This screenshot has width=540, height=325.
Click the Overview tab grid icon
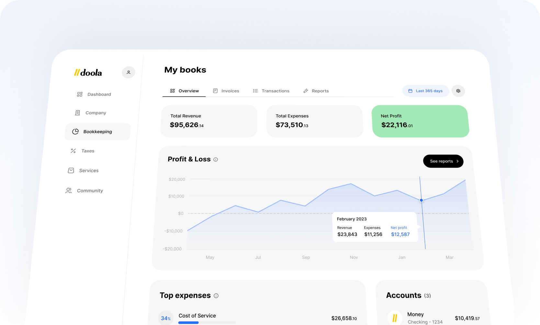(173, 91)
